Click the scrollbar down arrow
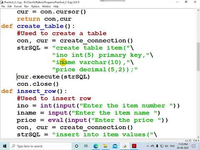 [x=198, y=137]
